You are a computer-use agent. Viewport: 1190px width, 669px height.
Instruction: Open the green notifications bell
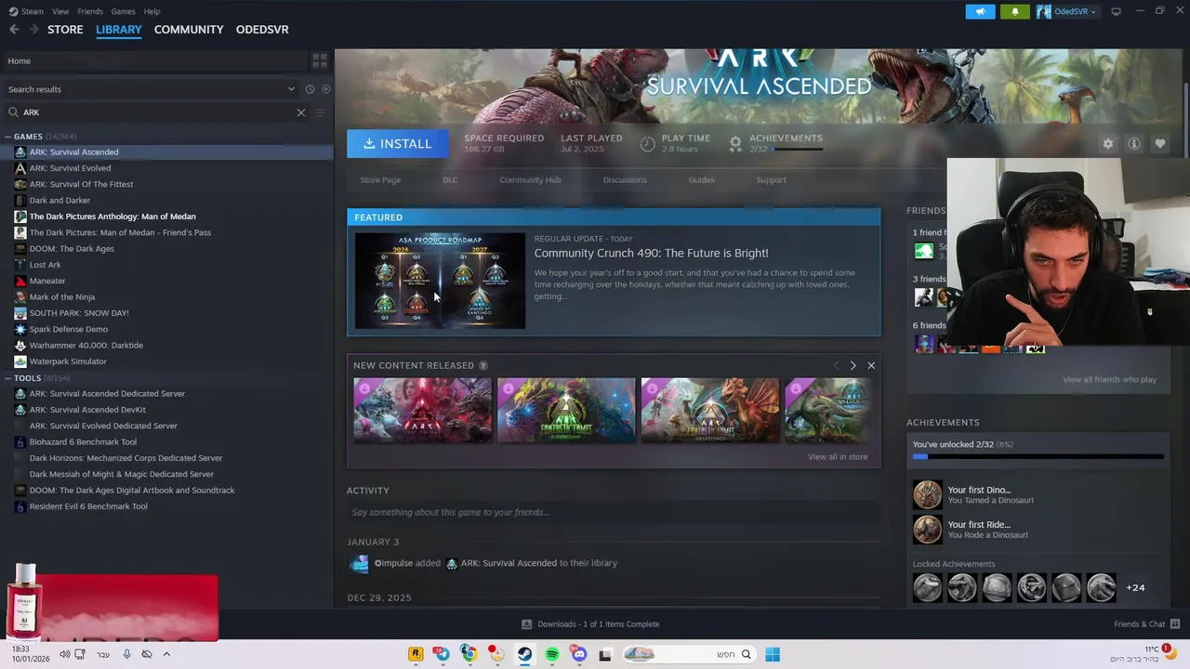click(1014, 11)
